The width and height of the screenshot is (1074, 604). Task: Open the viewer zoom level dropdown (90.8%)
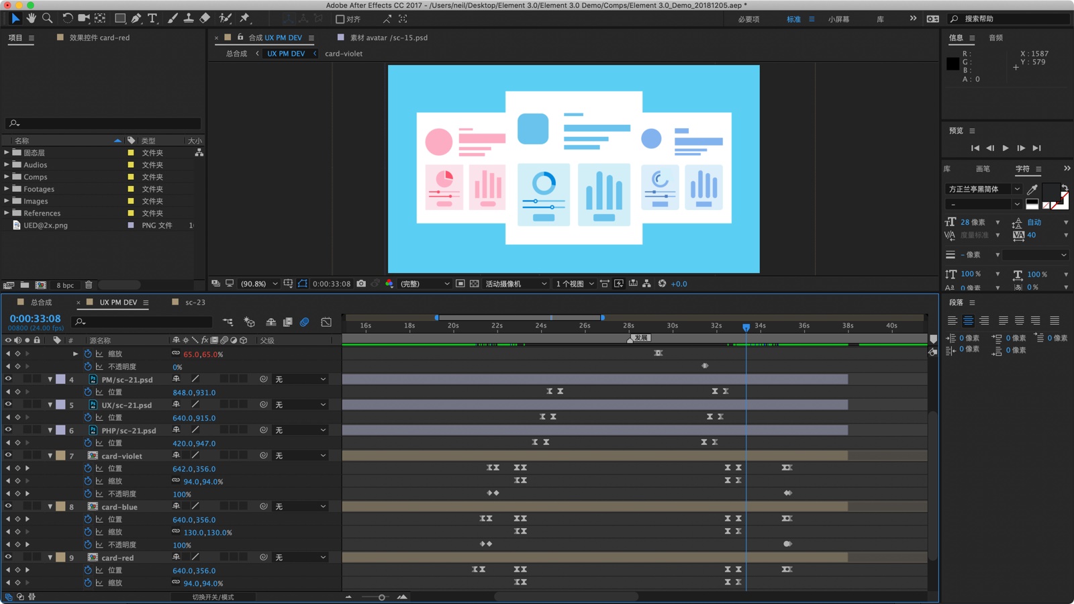coord(258,284)
